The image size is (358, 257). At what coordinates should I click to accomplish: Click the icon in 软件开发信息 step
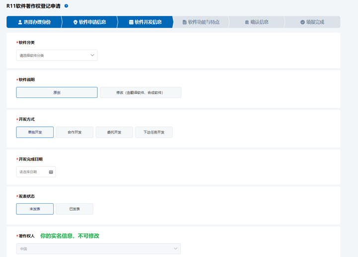[131, 22]
